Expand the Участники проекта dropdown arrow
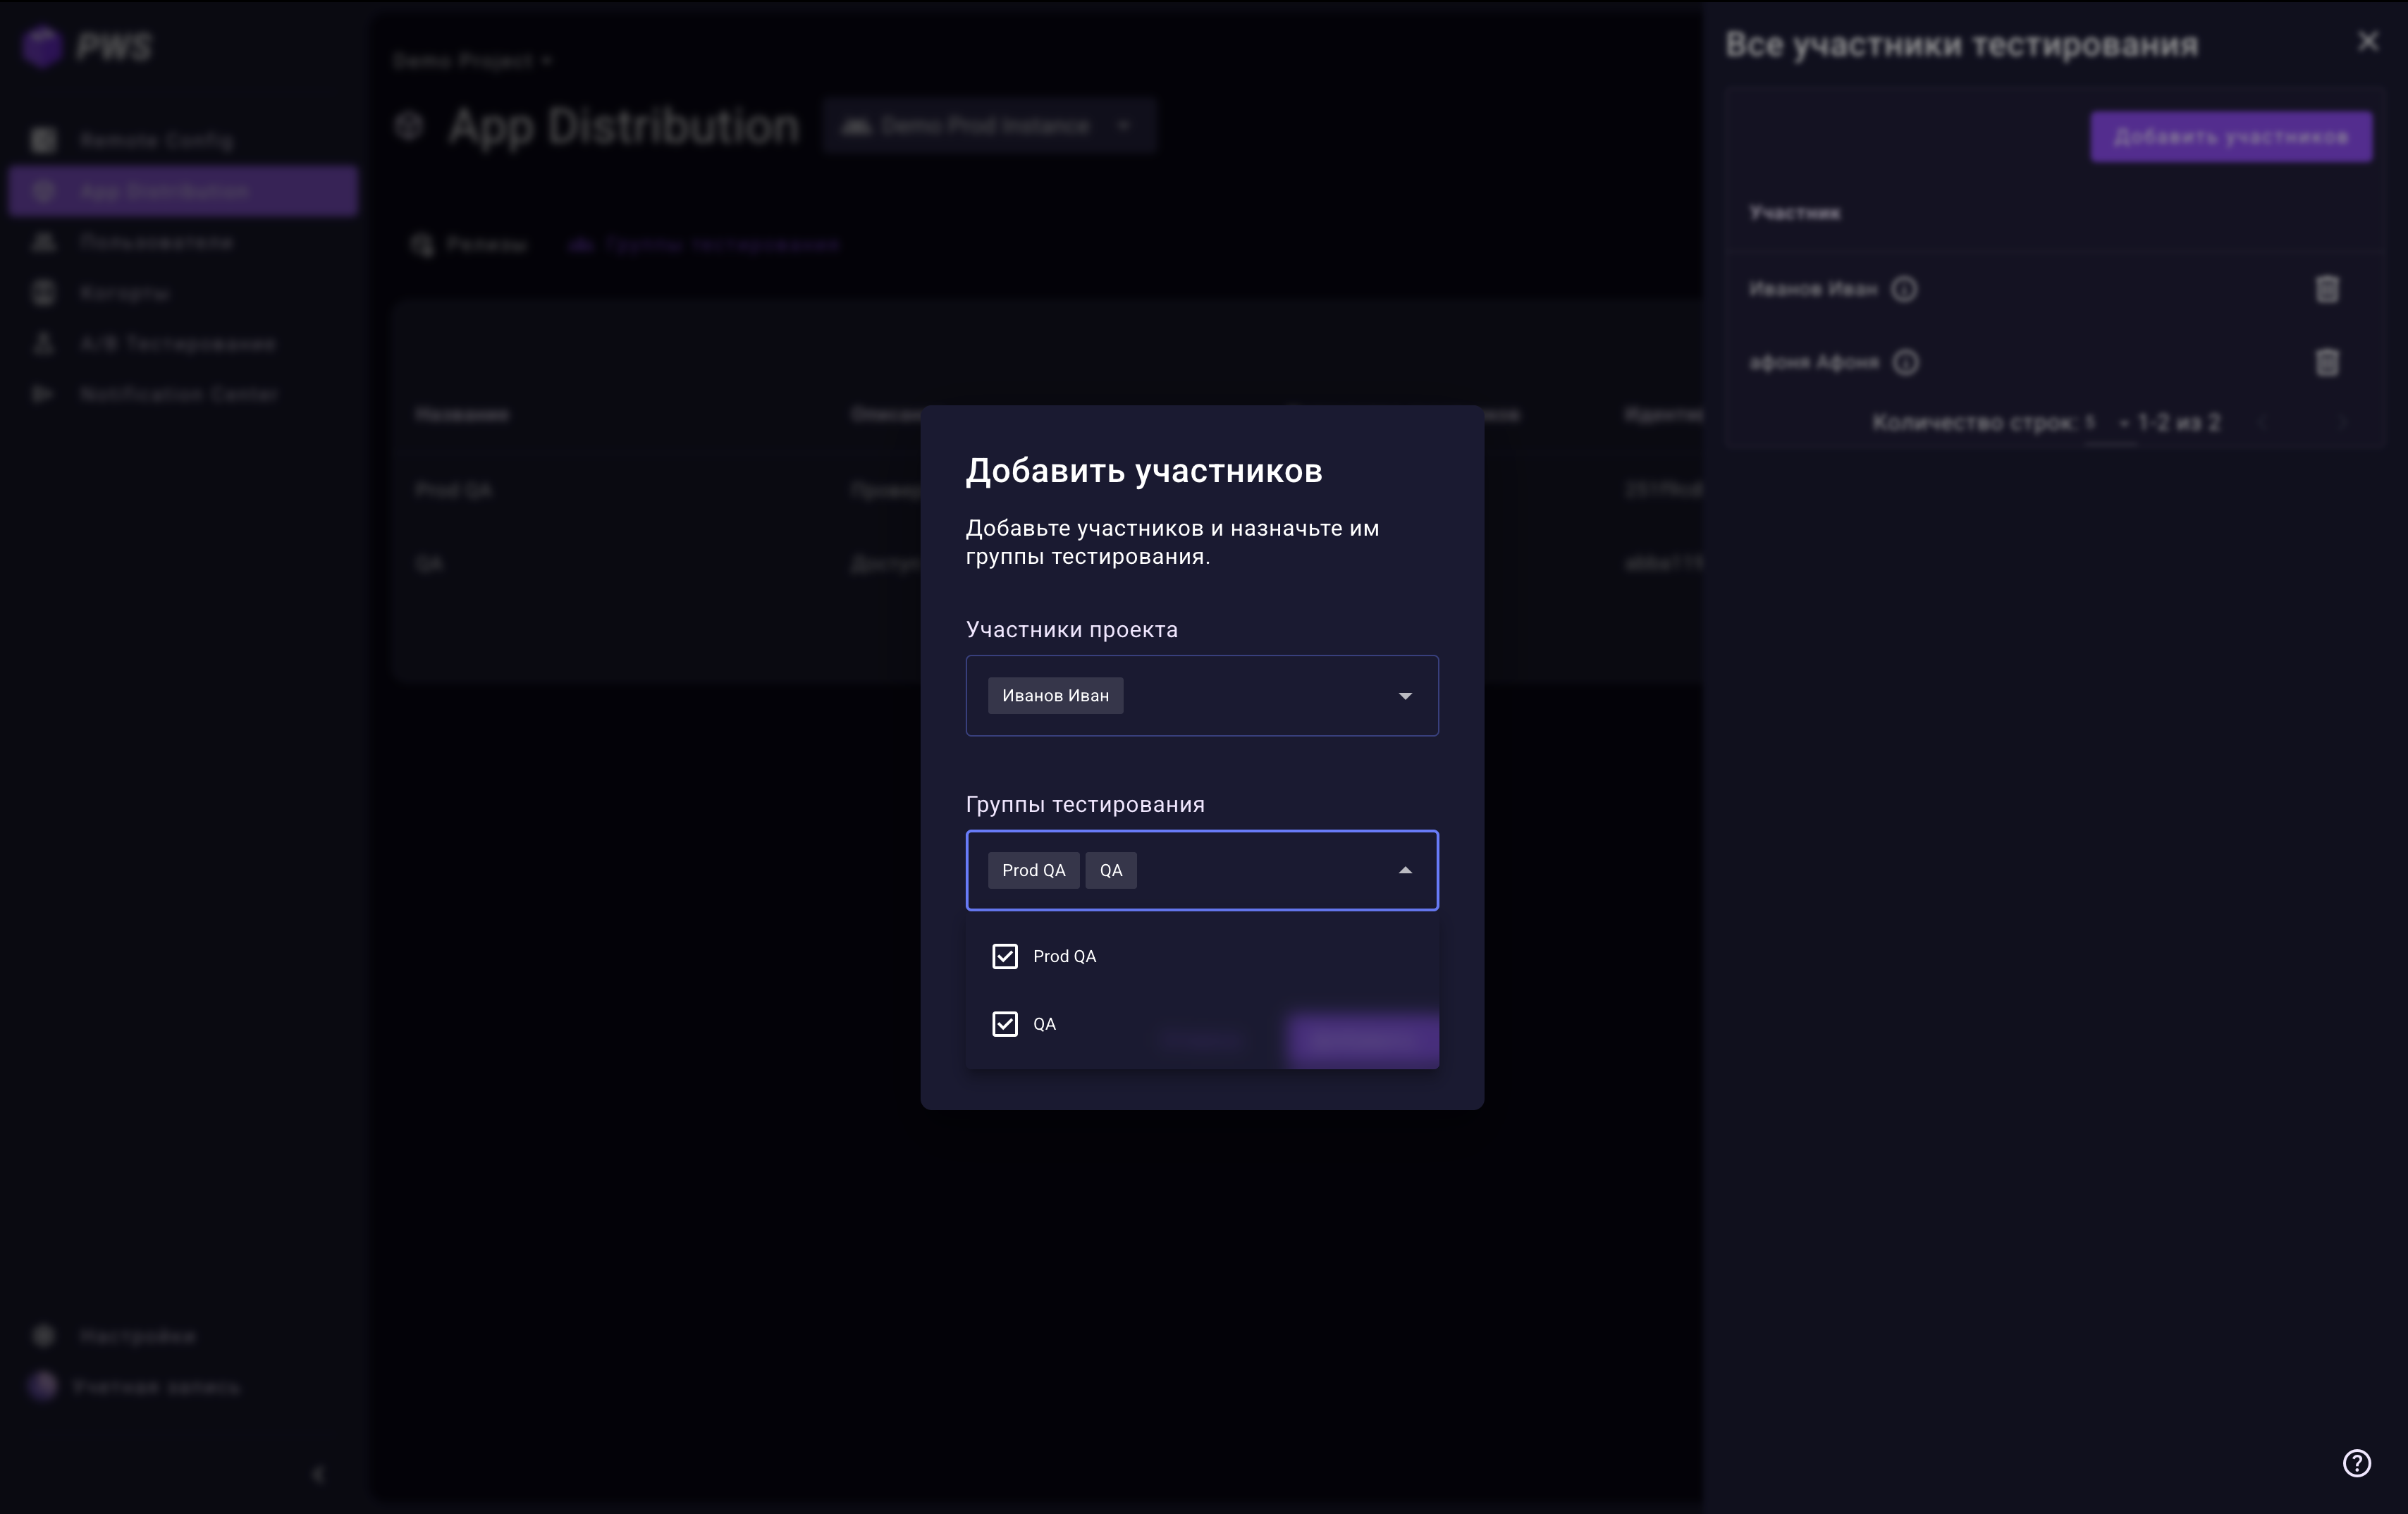The width and height of the screenshot is (2408, 1514). click(x=1404, y=696)
